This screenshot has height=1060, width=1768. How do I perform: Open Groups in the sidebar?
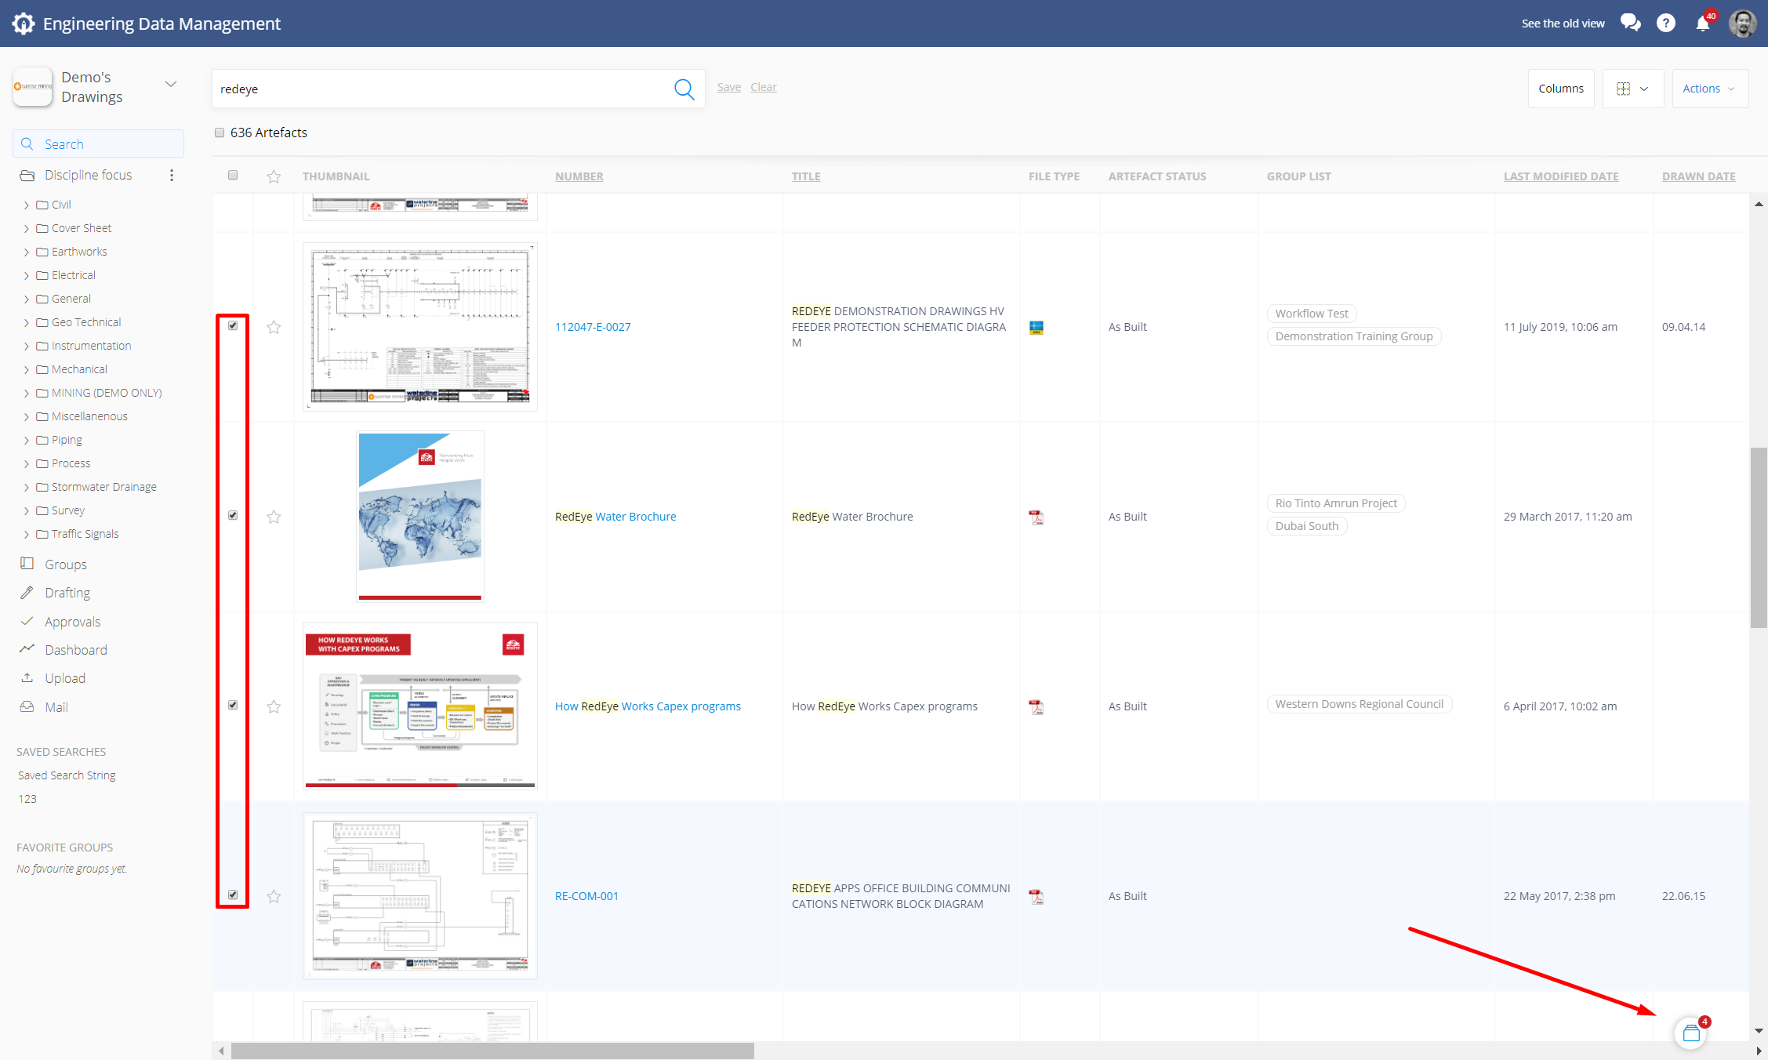65,564
